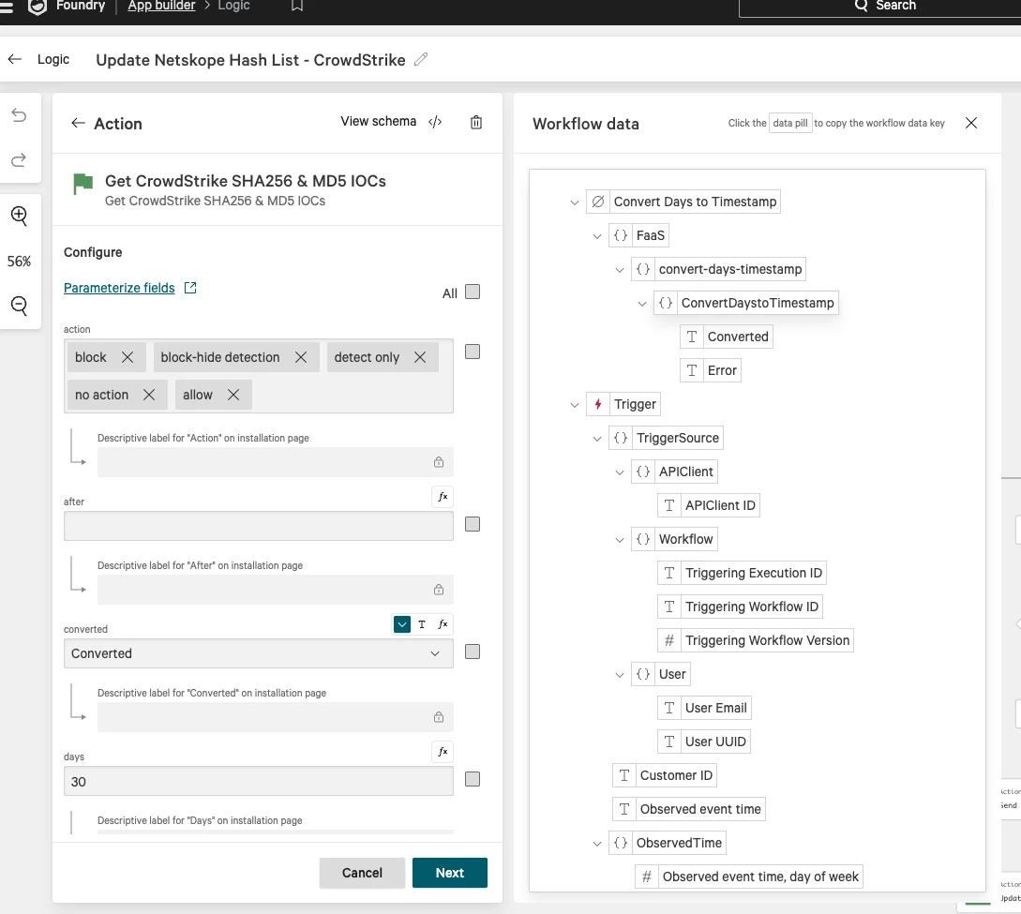The height and width of the screenshot is (914, 1021).
Task: Copy the User Email data pill
Action: click(x=704, y=708)
